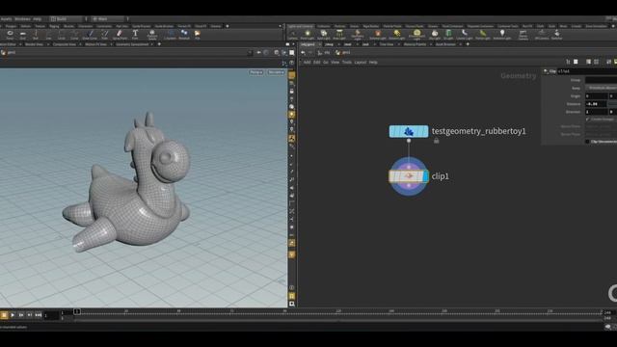Add a Spot Light from shelf

[324, 35]
